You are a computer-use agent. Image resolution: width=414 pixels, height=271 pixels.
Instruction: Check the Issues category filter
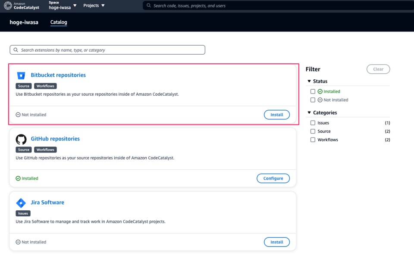[313, 122]
